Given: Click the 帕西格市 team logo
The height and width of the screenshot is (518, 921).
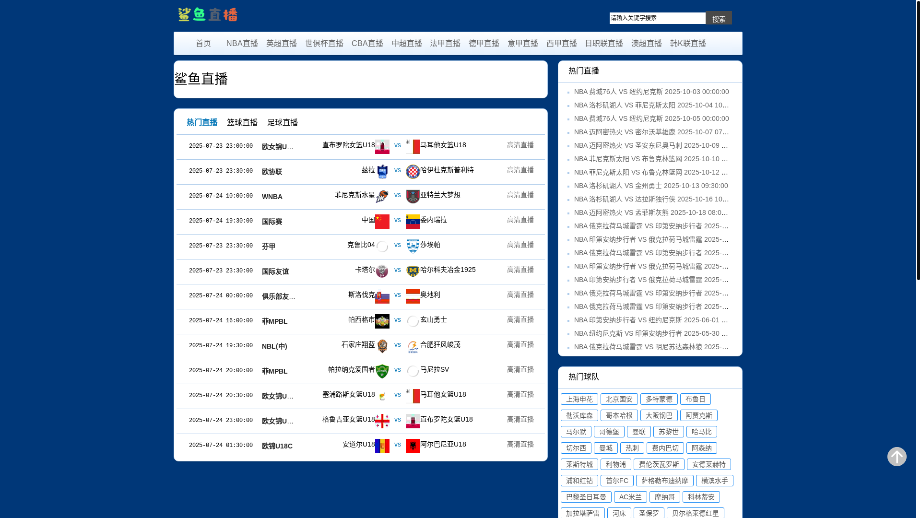Looking at the screenshot, I should tap(382, 321).
